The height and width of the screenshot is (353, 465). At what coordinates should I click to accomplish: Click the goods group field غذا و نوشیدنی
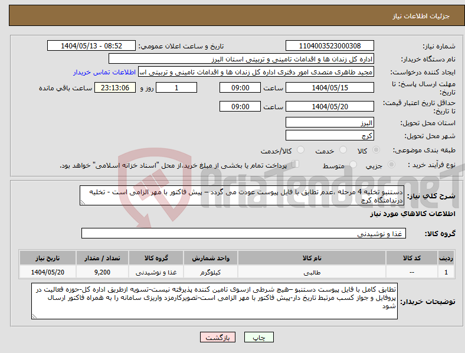pos(244,233)
